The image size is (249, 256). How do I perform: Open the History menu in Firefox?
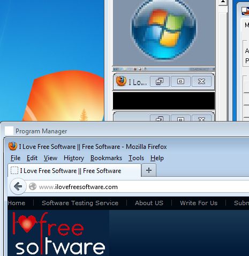[74, 158]
